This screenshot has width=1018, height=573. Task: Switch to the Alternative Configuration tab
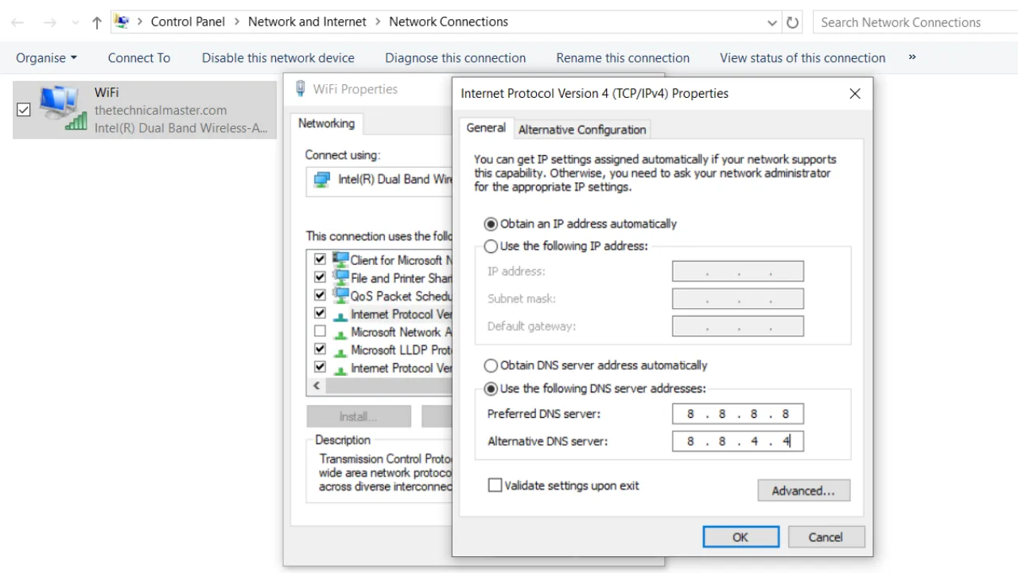click(x=581, y=129)
